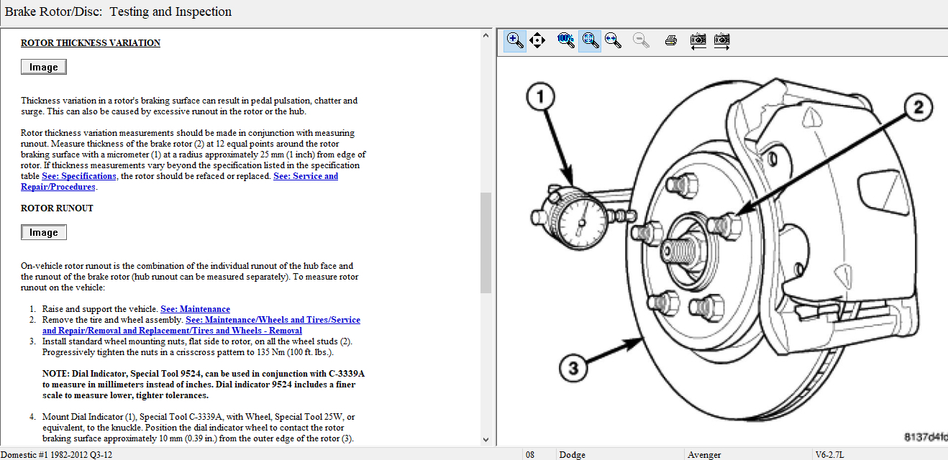Click the text pane scroll down arrow
This screenshot has height=460, width=948.
[486, 439]
